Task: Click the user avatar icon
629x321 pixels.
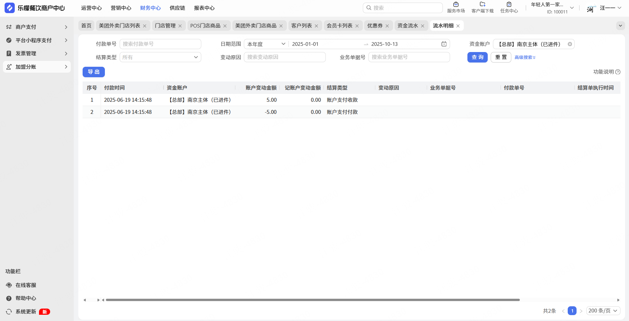Action: point(591,8)
